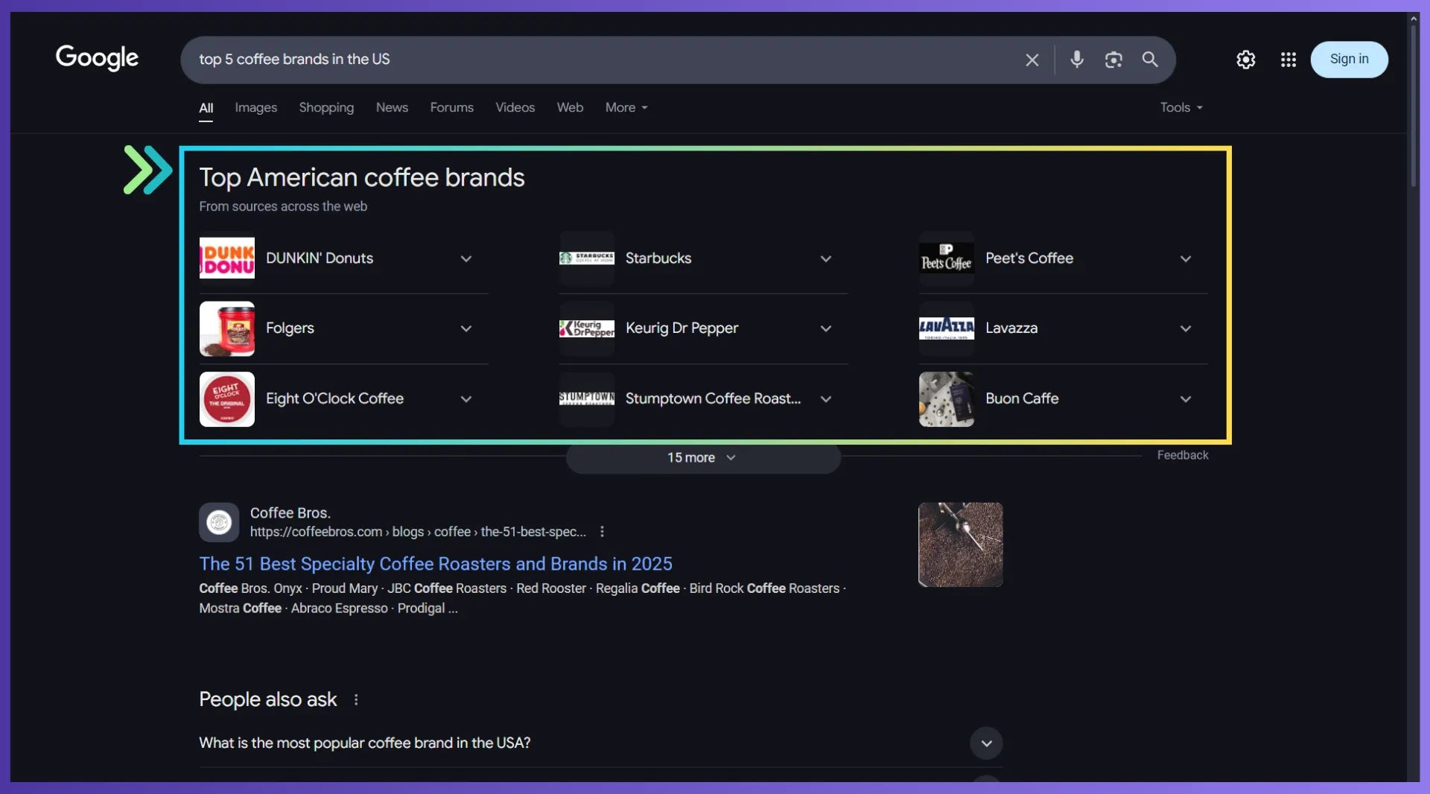
Task: Click the Buon Caffe brand name
Action: coord(1022,398)
